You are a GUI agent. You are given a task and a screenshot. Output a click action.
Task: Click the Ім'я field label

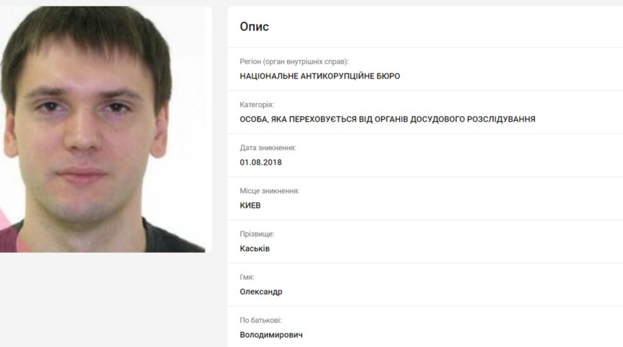[247, 277]
